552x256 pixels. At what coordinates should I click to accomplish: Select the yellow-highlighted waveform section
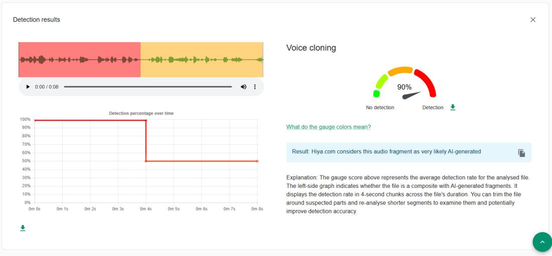202,60
